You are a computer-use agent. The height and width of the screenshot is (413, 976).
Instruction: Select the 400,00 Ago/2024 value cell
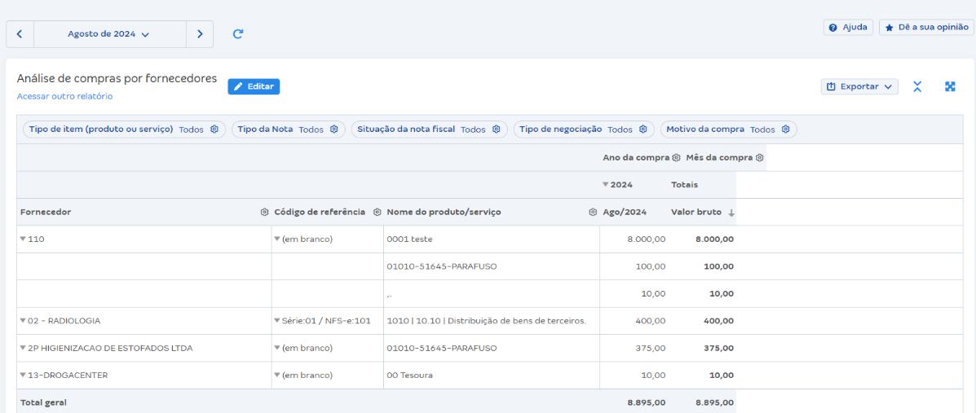635,321
